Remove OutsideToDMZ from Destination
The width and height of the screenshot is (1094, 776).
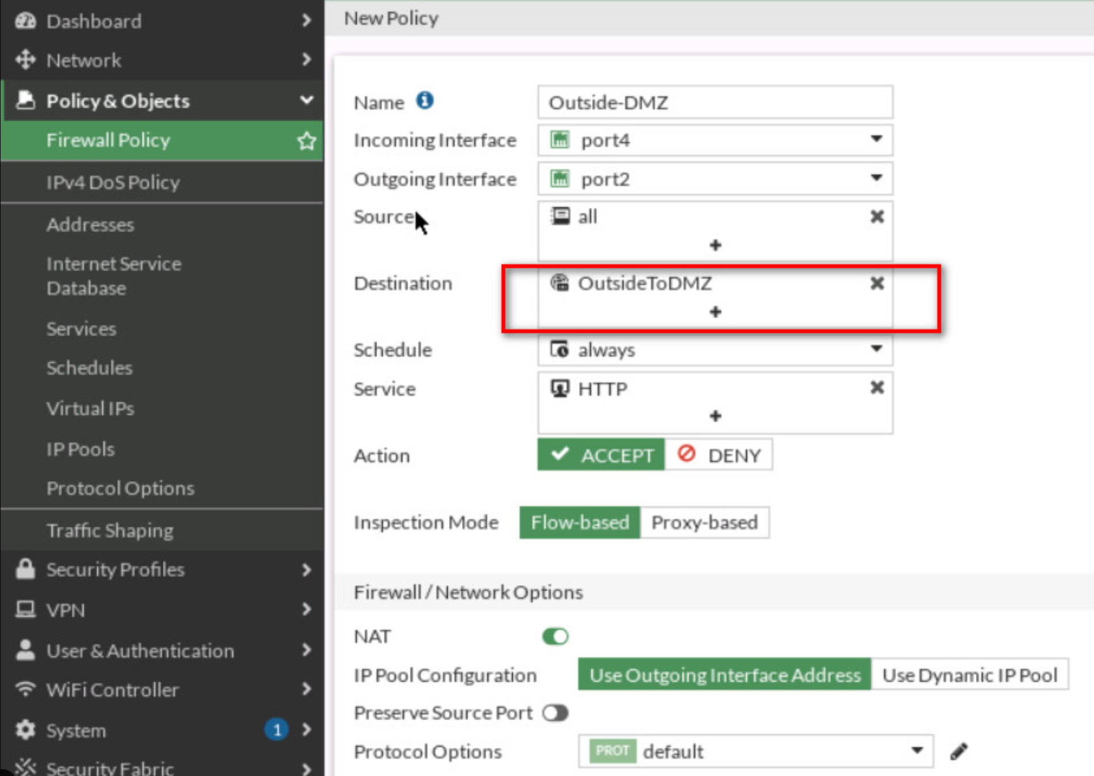point(876,283)
